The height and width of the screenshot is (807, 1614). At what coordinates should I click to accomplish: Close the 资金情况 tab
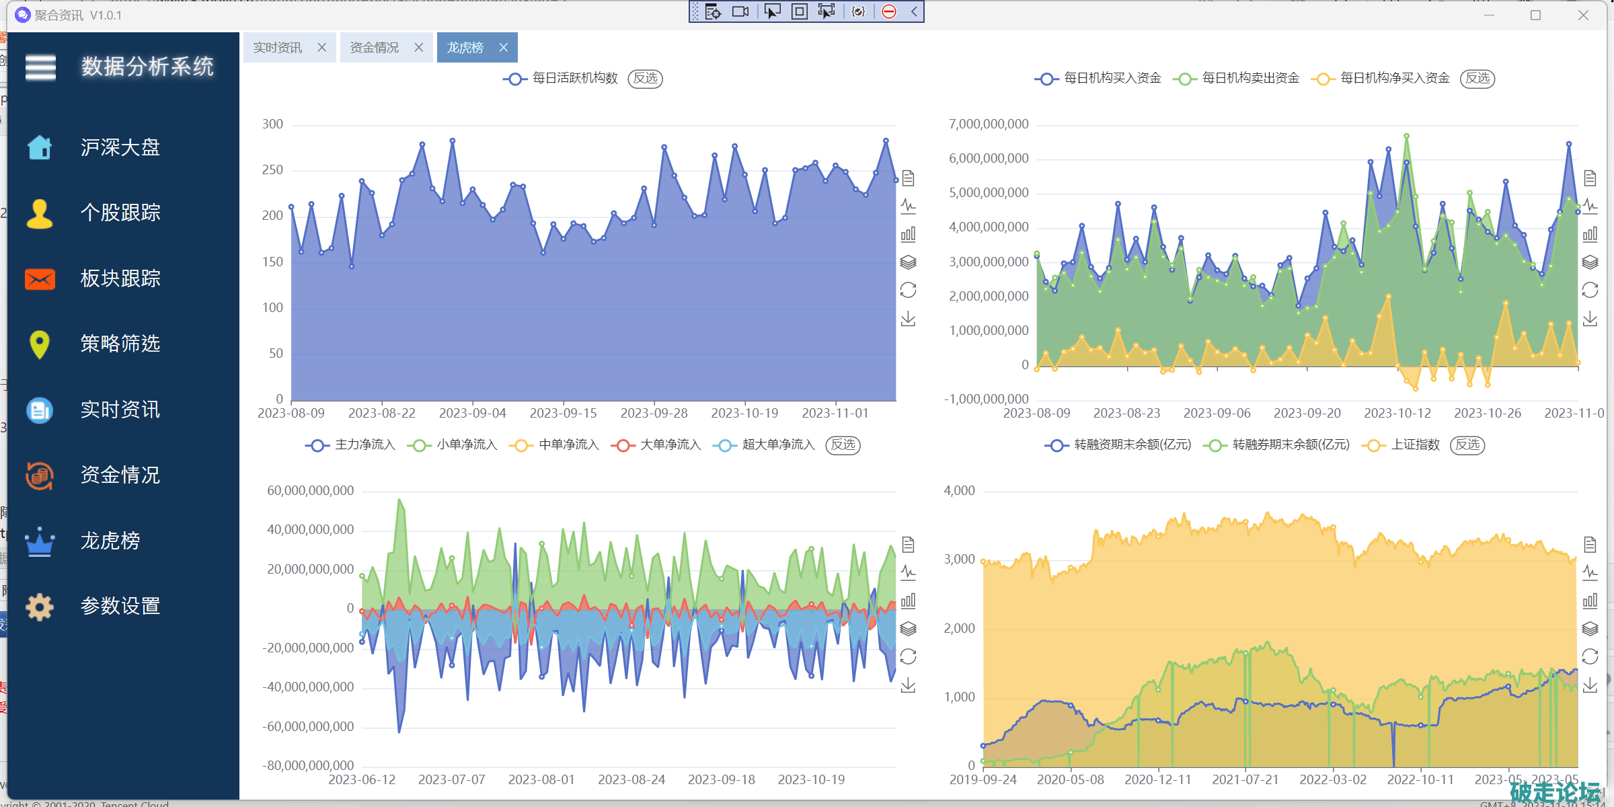pyautogui.click(x=418, y=47)
